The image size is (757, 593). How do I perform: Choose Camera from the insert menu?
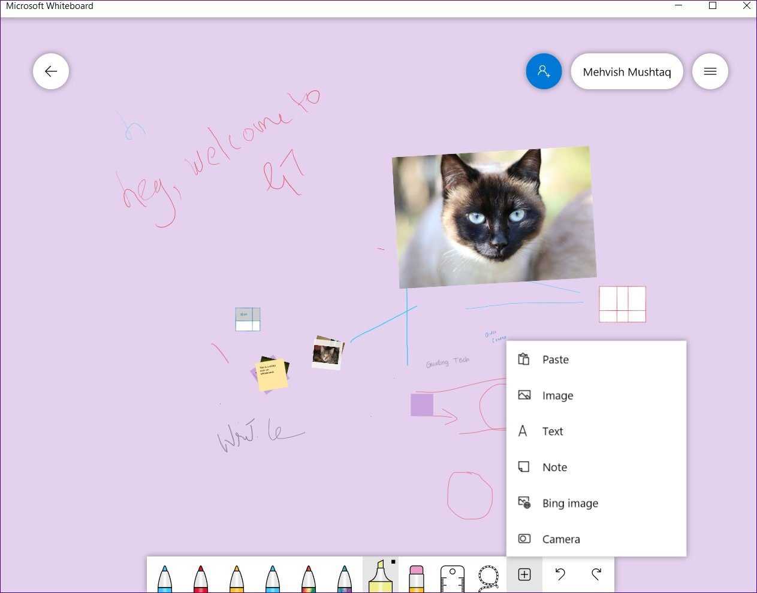click(596, 539)
